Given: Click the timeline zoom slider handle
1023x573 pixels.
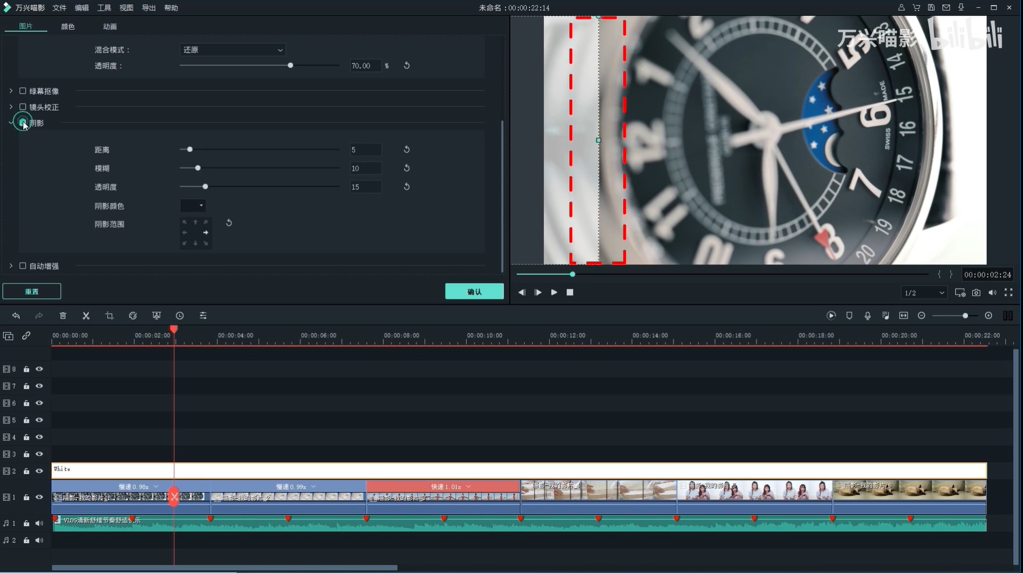Looking at the screenshot, I should click(x=965, y=316).
